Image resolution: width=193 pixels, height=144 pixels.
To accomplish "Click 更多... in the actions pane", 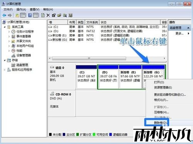I will 179,33.
